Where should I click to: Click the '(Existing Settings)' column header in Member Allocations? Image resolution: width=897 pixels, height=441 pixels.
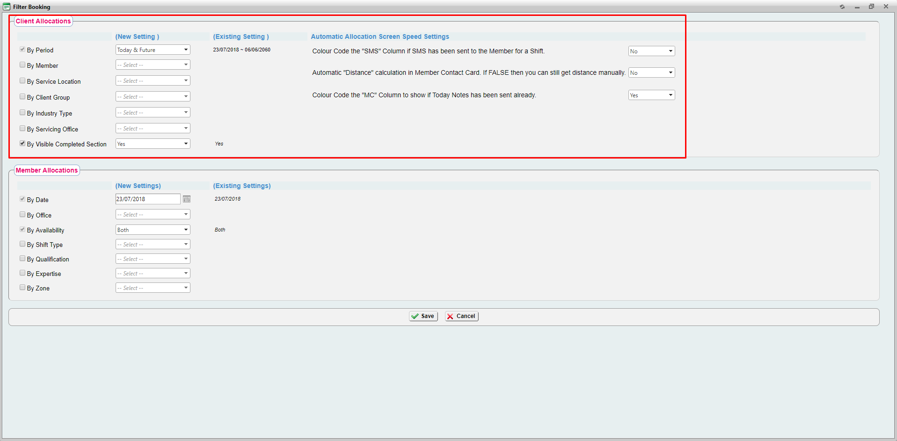242,186
